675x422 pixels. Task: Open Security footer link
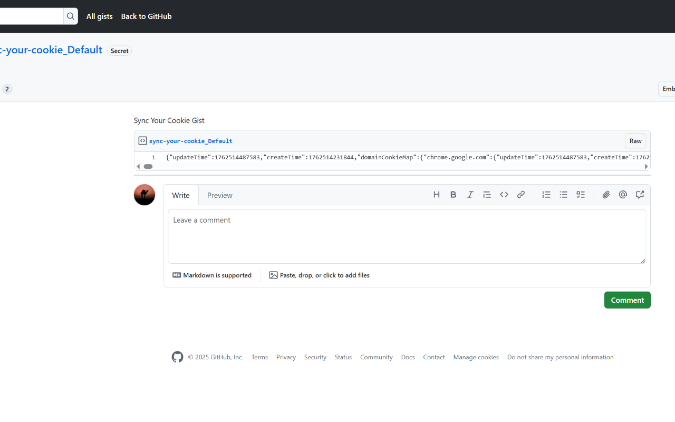point(315,357)
